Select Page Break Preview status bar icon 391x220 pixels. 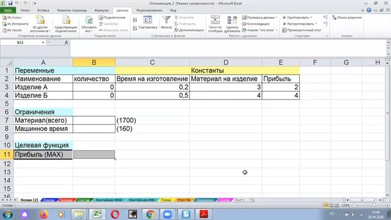coord(337,205)
